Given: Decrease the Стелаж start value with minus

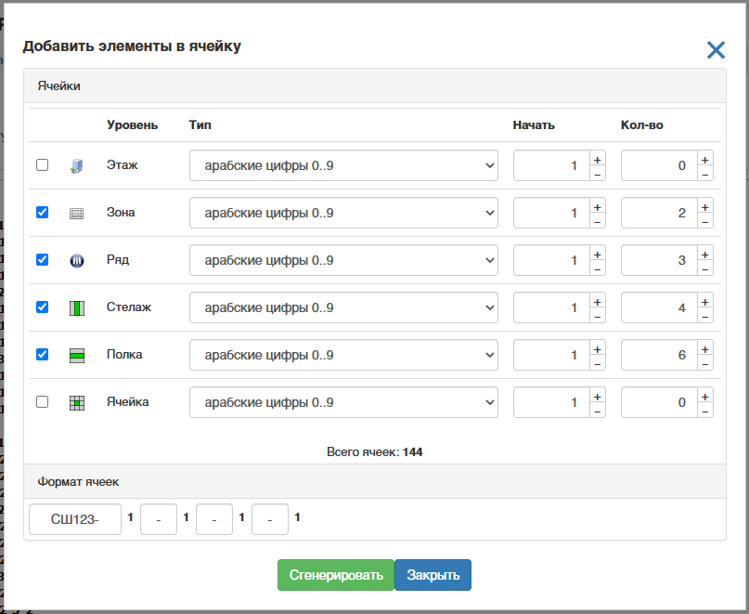Looking at the screenshot, I should (597, 316).
